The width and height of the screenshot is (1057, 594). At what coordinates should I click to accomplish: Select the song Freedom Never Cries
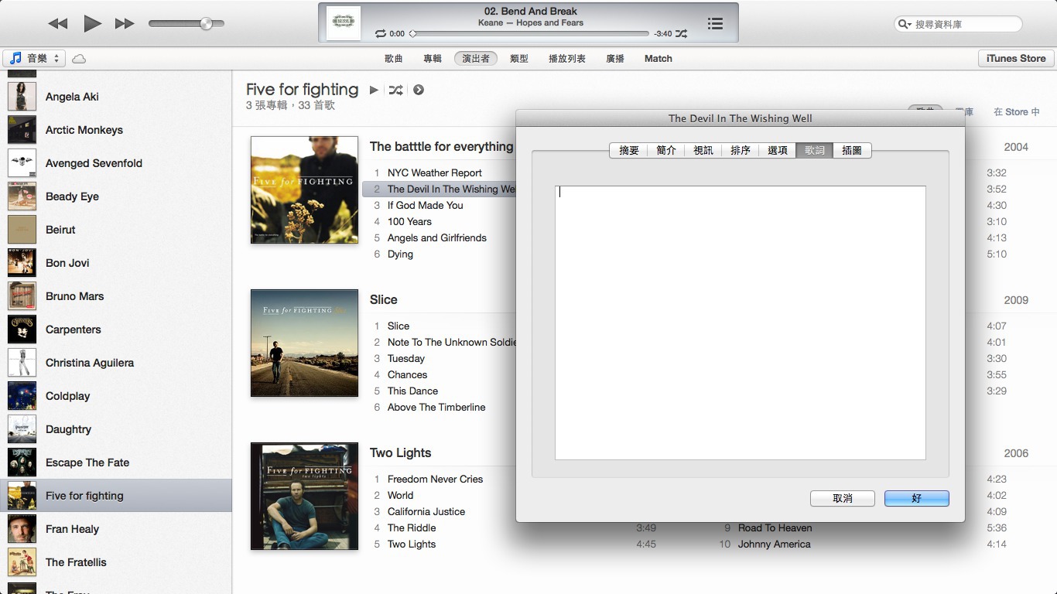click(x=435, y=480)
